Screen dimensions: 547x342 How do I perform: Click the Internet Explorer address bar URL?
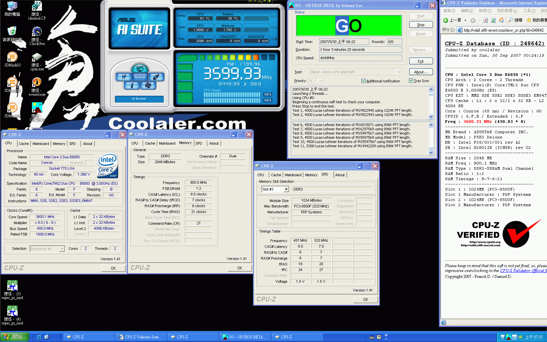pos(503,30)
